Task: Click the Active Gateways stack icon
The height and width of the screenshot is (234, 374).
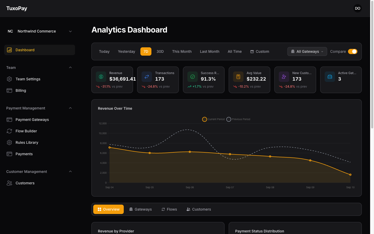Action: [x=330, y=77]
